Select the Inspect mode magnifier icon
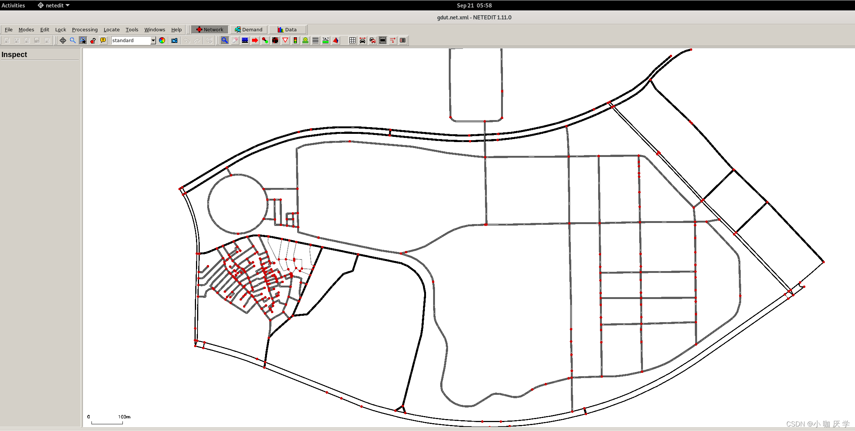 click(x=224, y=40)
